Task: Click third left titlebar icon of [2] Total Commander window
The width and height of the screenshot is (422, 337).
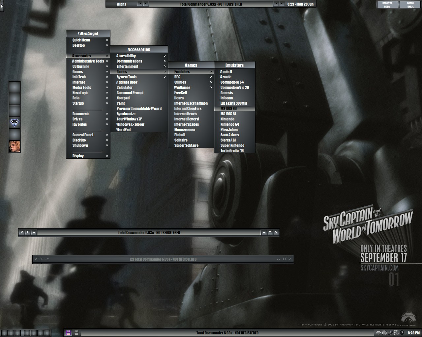Action: [48, 259]
